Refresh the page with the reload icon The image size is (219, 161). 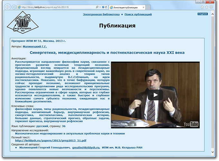pyautogui.click(x=106, y=7)
